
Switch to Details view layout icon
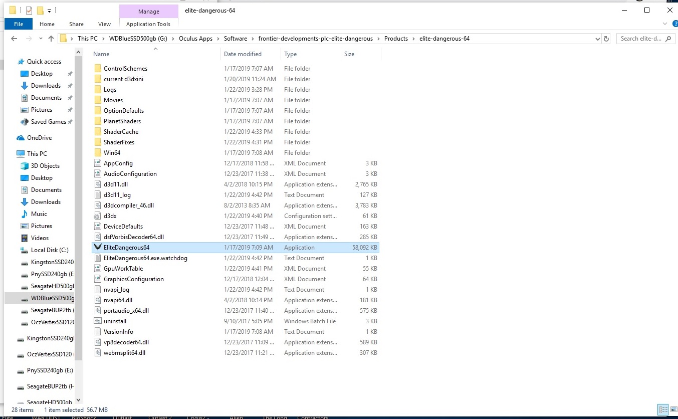(663, 409)
